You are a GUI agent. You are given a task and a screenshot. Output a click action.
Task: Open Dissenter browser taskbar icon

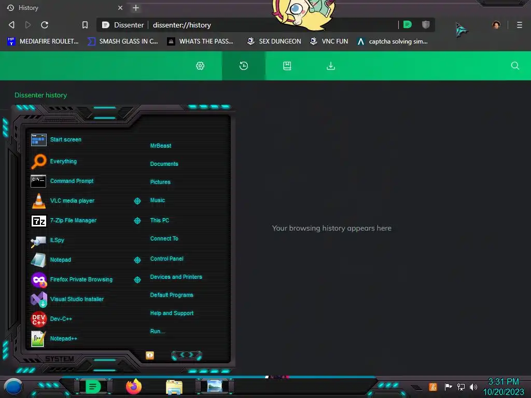click(93, 387)
